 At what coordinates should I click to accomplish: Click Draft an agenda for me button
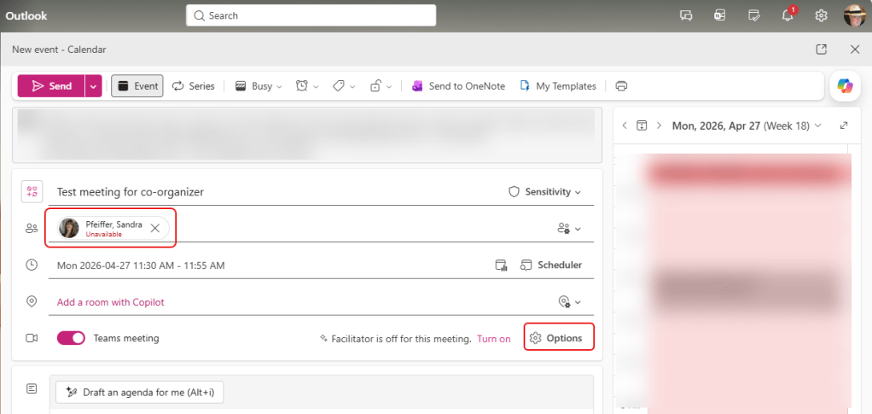click(x=139, y=392)
